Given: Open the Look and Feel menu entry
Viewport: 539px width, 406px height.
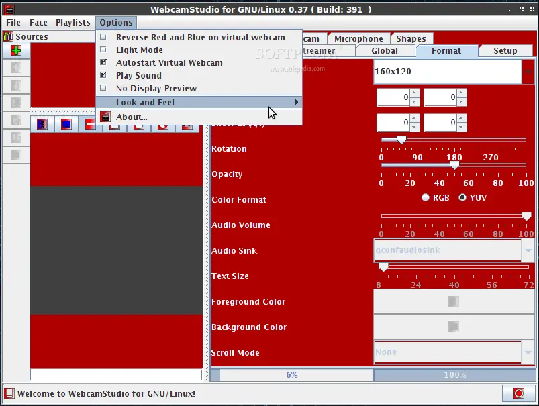Looking at the screenshot, I should (199, 102).
